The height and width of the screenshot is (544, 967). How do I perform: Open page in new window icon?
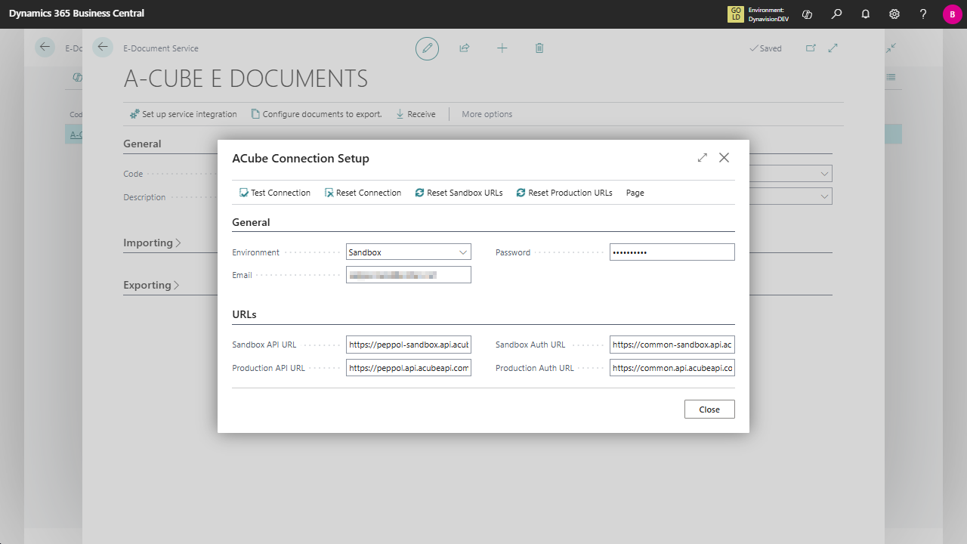[x=811, y=48]
